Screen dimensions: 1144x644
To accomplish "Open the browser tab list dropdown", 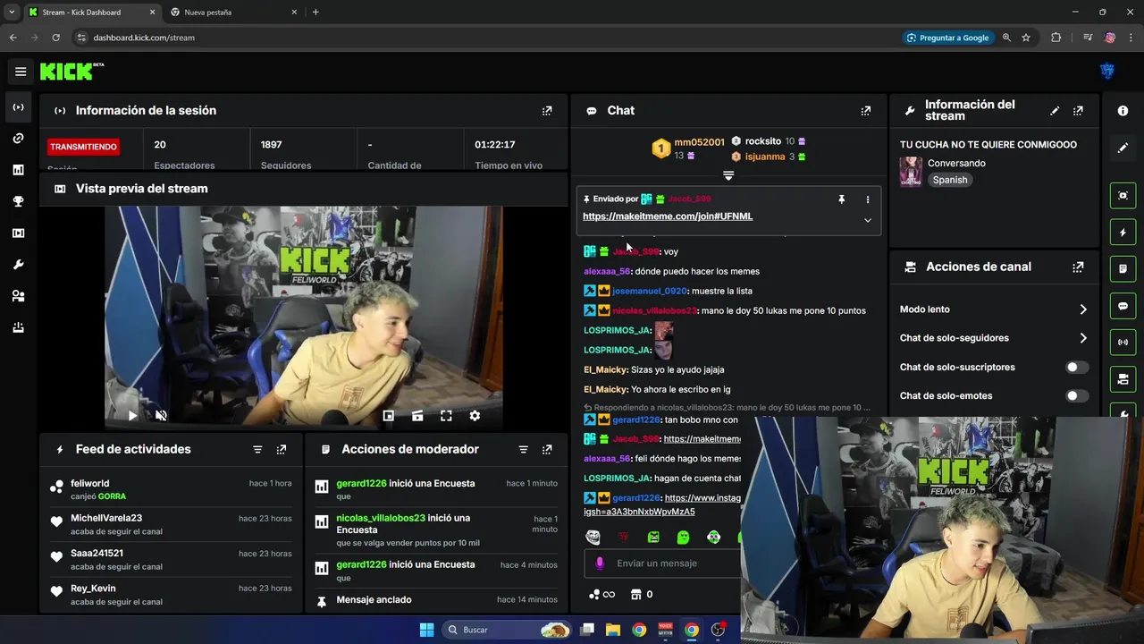I will pyautogui.click(x=12, y=12).
